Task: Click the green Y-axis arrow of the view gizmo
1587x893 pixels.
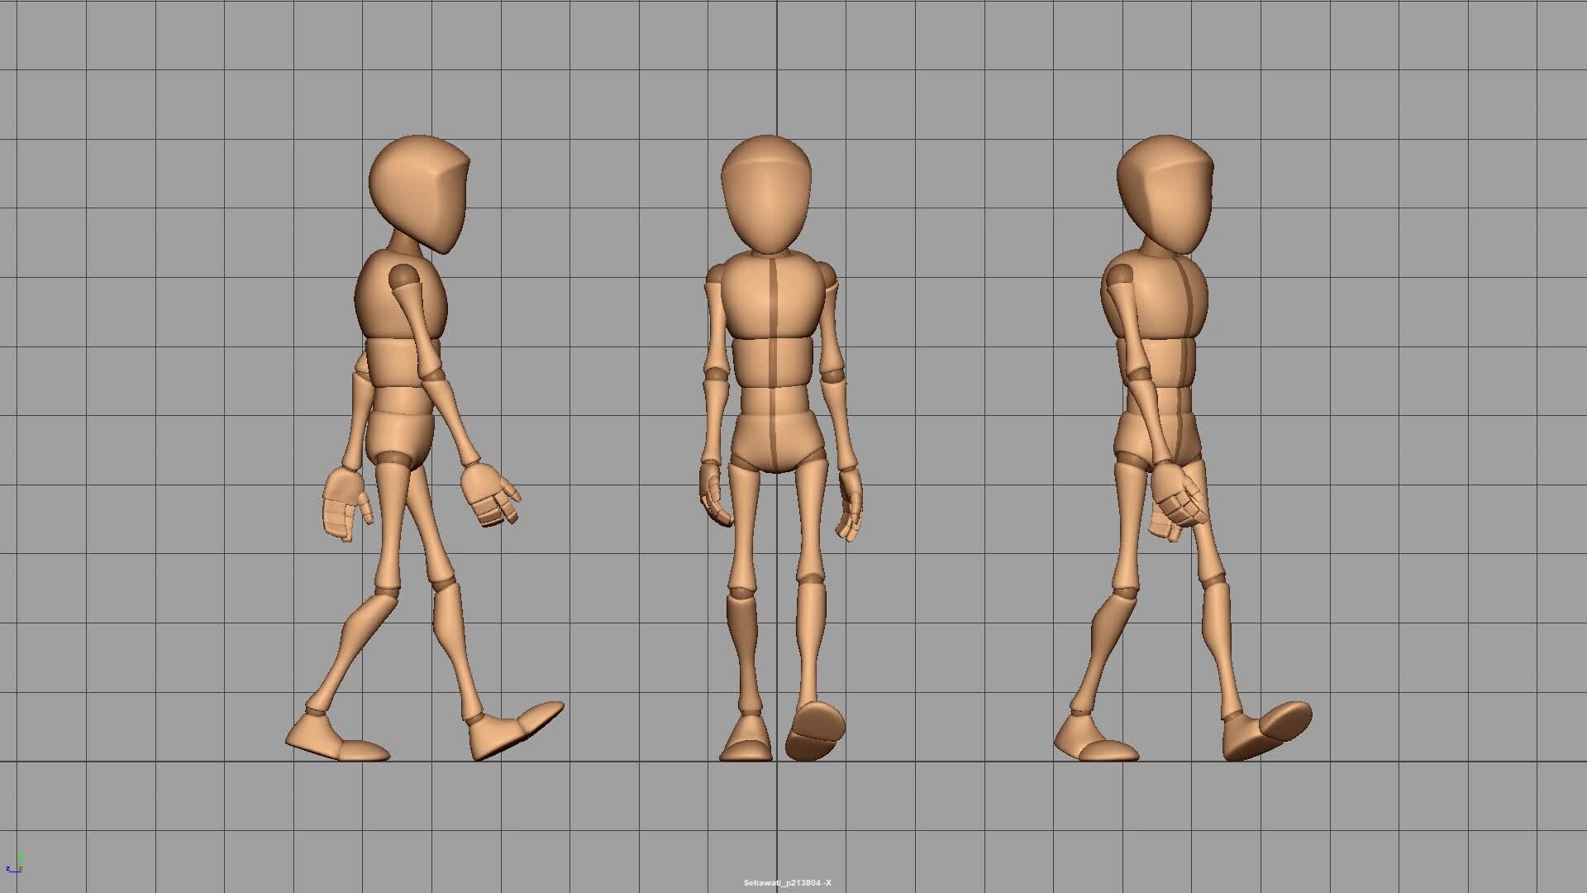Action: (21, 858)
